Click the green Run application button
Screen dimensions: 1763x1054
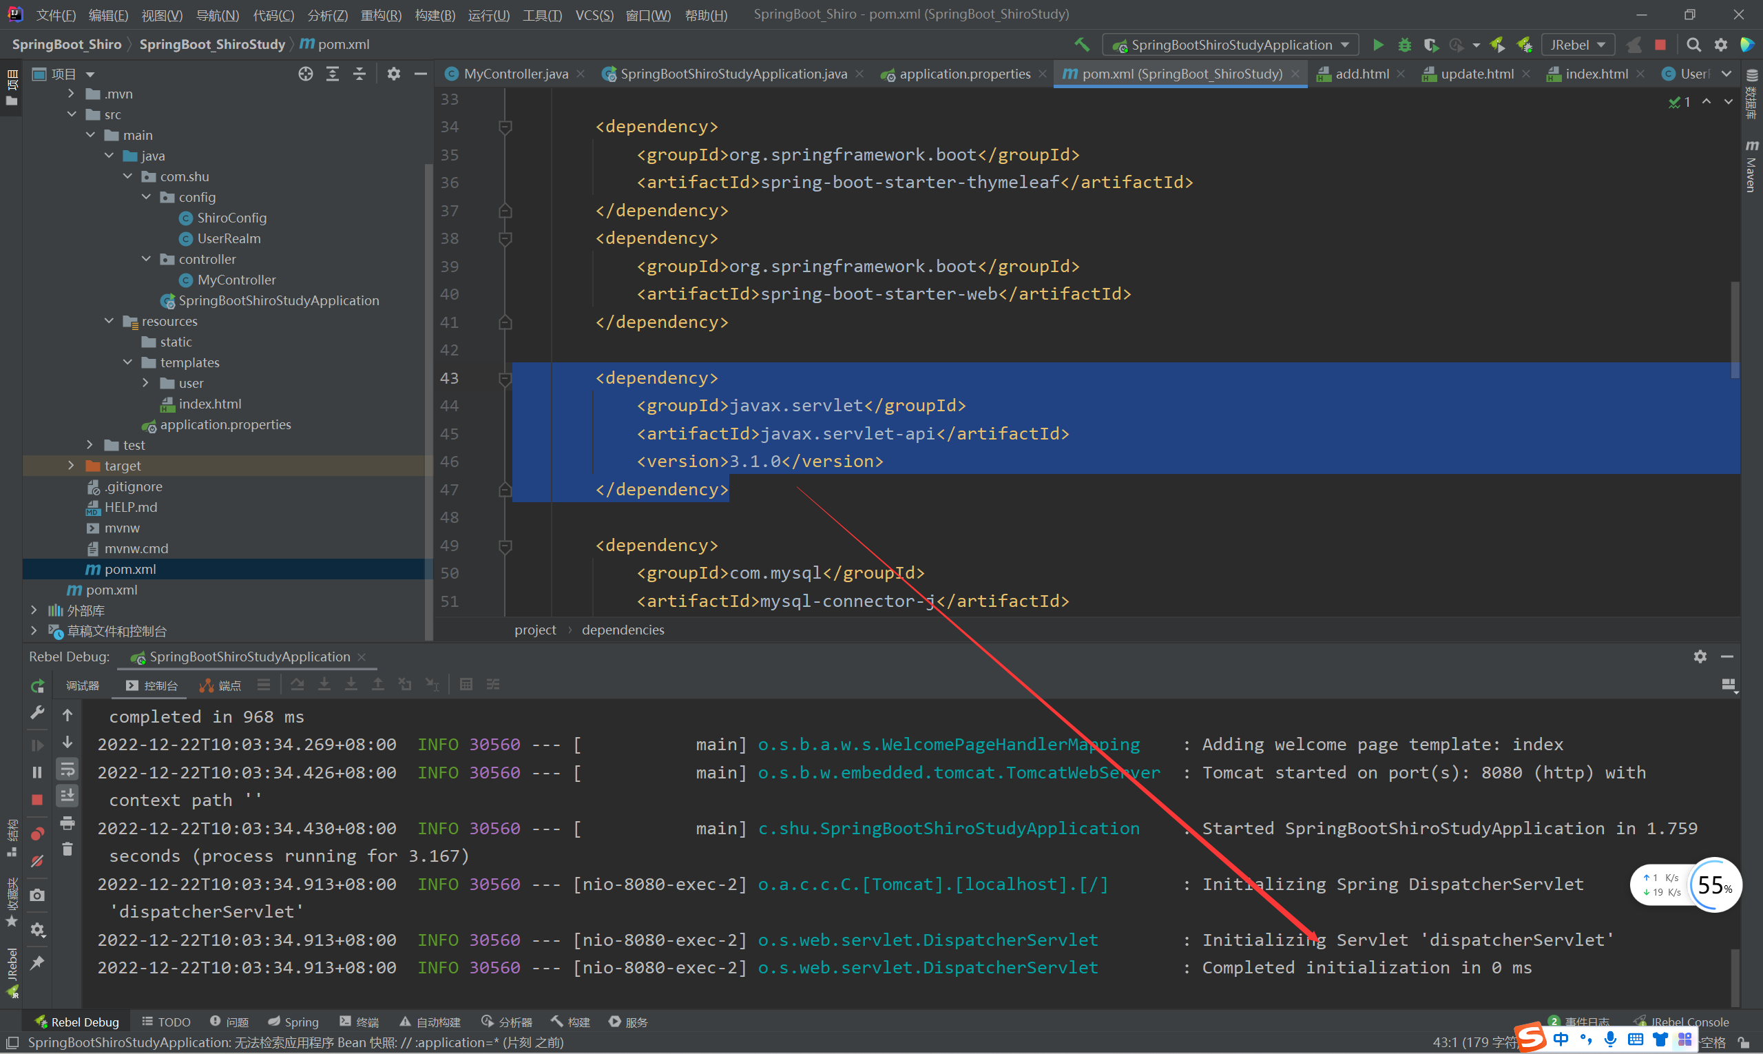[x=1377, y=45]
